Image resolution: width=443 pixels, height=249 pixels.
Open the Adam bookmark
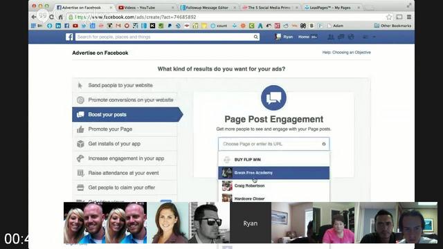coord(335,26)
